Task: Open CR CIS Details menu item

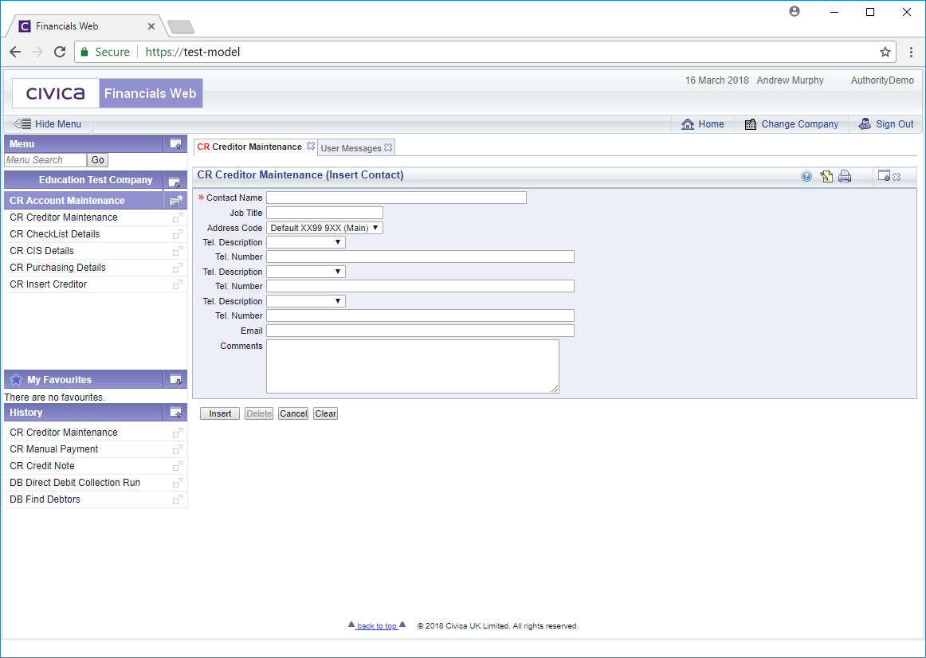Action: [42, 251]
